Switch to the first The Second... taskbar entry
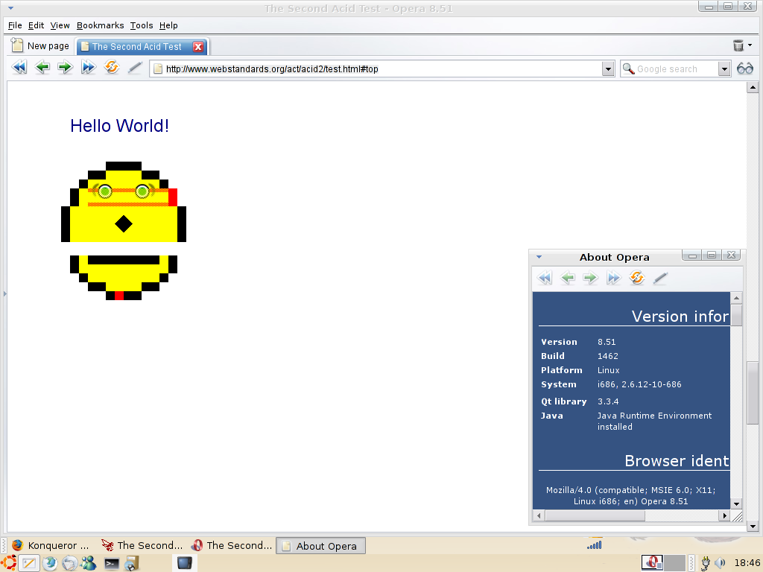The height and width of the screenshot is (572, 763). tap(142, 546)
